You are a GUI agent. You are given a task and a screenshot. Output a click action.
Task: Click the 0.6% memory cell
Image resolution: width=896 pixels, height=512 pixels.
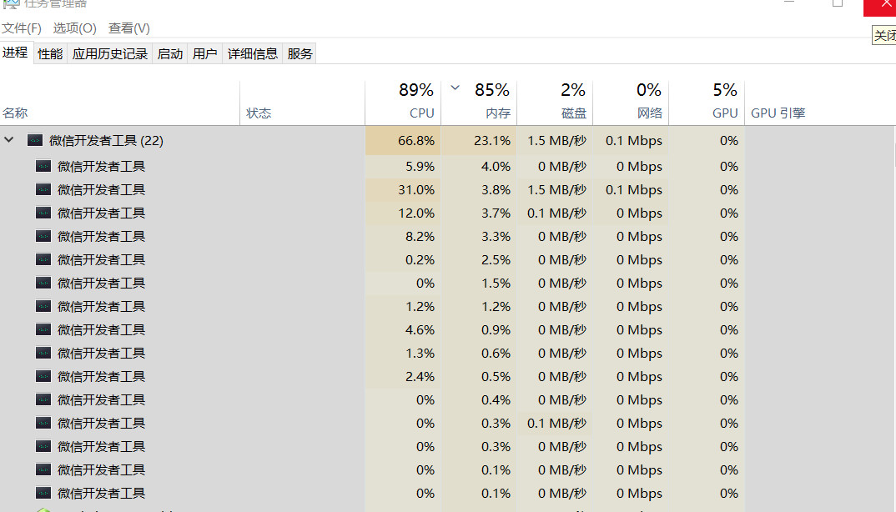point(479,353)
